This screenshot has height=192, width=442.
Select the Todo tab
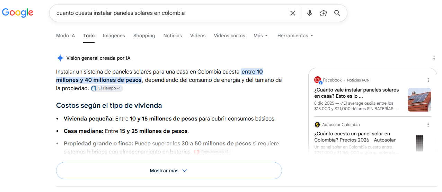pyautogui.click(x=89, y=36)
